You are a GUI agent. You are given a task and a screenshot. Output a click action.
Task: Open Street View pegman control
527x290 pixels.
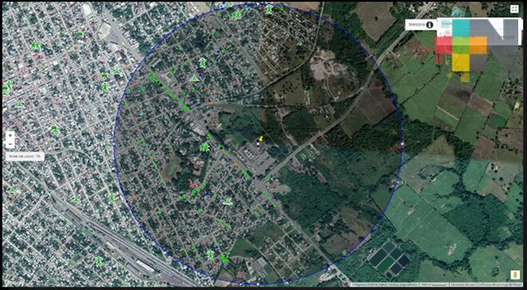coord(515,275)
